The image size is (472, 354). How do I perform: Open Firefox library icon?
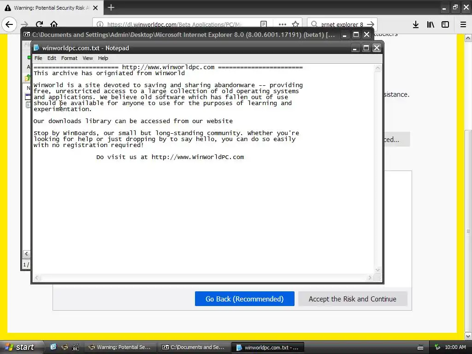431,24
